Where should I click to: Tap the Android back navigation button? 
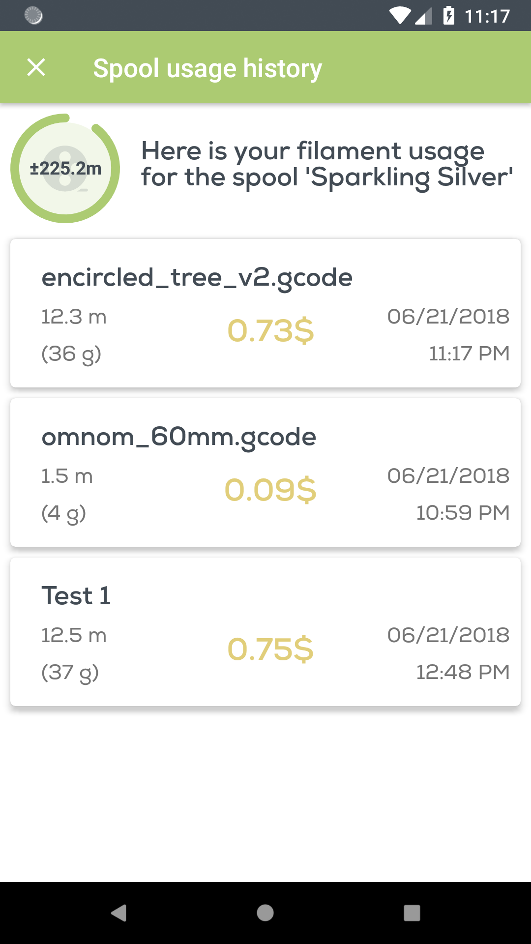point(118,913)
